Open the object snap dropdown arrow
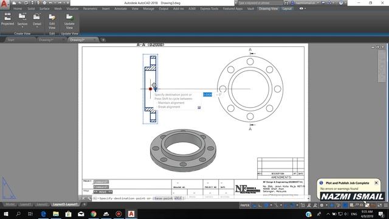This screenshot has height=219, width=389. click(x=297, y=206)
